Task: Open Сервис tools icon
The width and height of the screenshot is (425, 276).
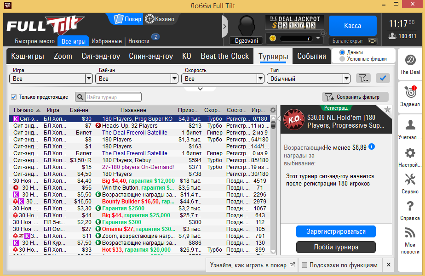Action: click(410, 180)
